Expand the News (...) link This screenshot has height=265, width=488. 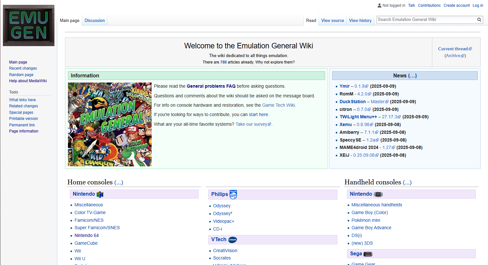point(412,75)
